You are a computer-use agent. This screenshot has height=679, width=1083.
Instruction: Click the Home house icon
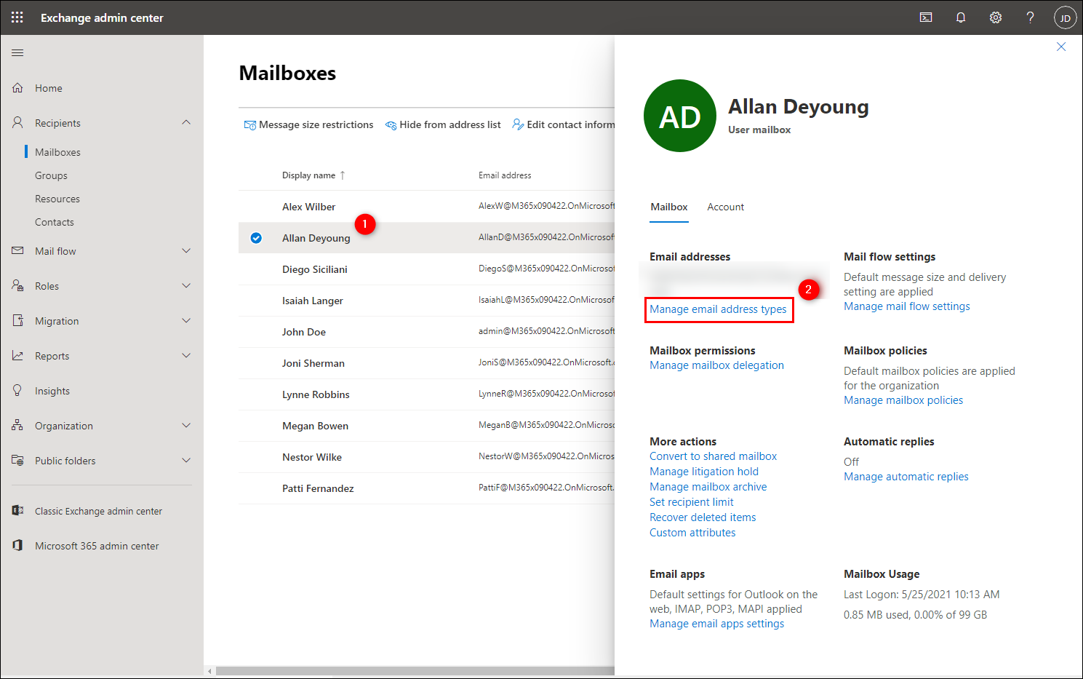tap(17, 88)
